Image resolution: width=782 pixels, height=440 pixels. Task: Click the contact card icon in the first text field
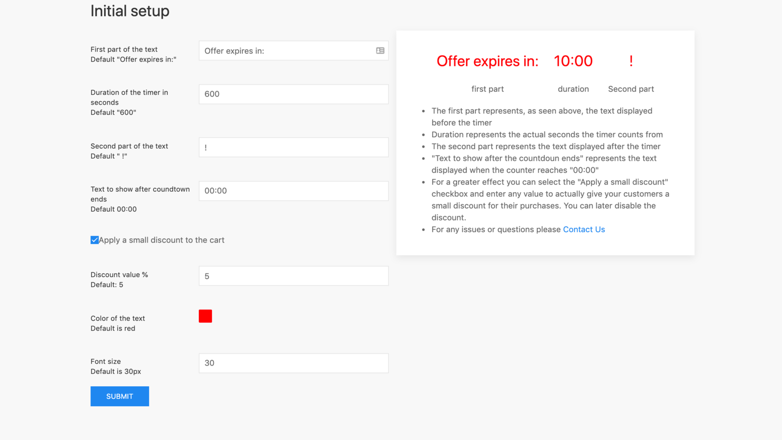(x=380, y=50)
